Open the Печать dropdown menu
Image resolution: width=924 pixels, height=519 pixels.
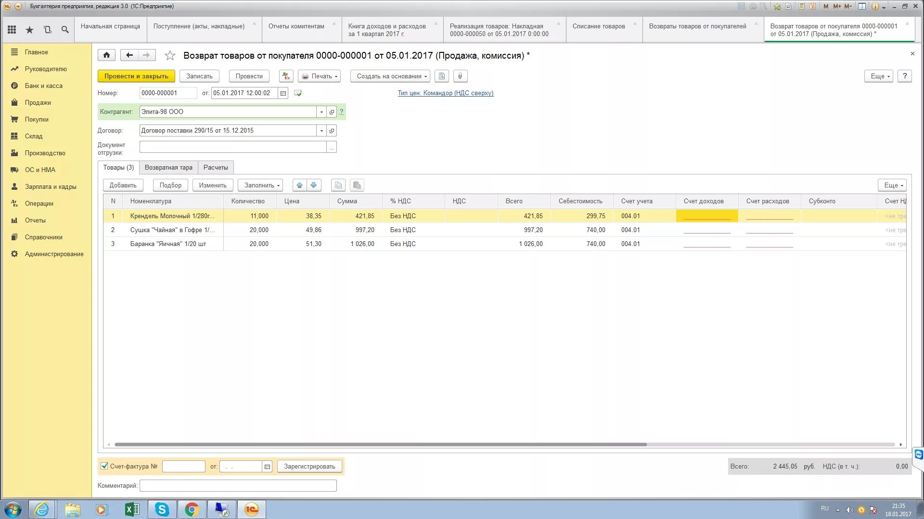point(320,76)
